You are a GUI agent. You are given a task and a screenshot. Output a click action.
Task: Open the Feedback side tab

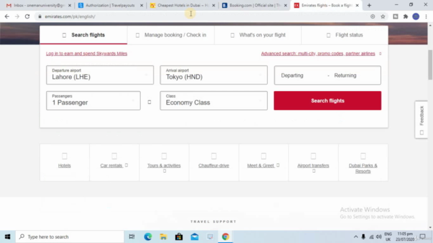pyautogui.click(x=421, y=119)
